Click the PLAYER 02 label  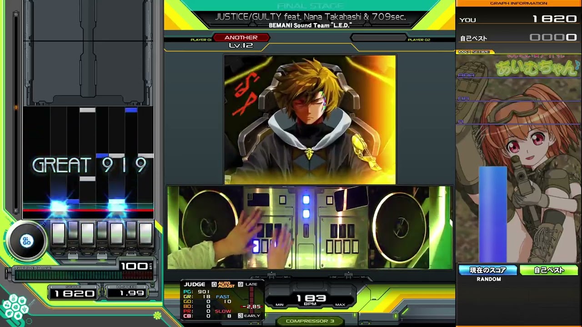point(419,40)
